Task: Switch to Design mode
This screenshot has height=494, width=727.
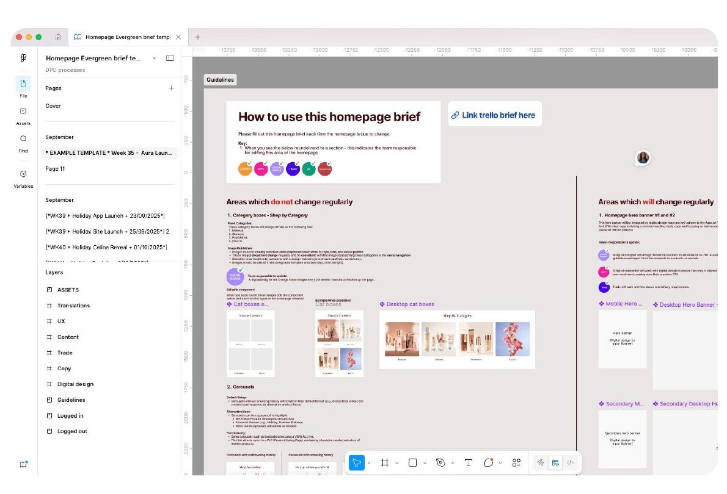Action: point(555,462)
